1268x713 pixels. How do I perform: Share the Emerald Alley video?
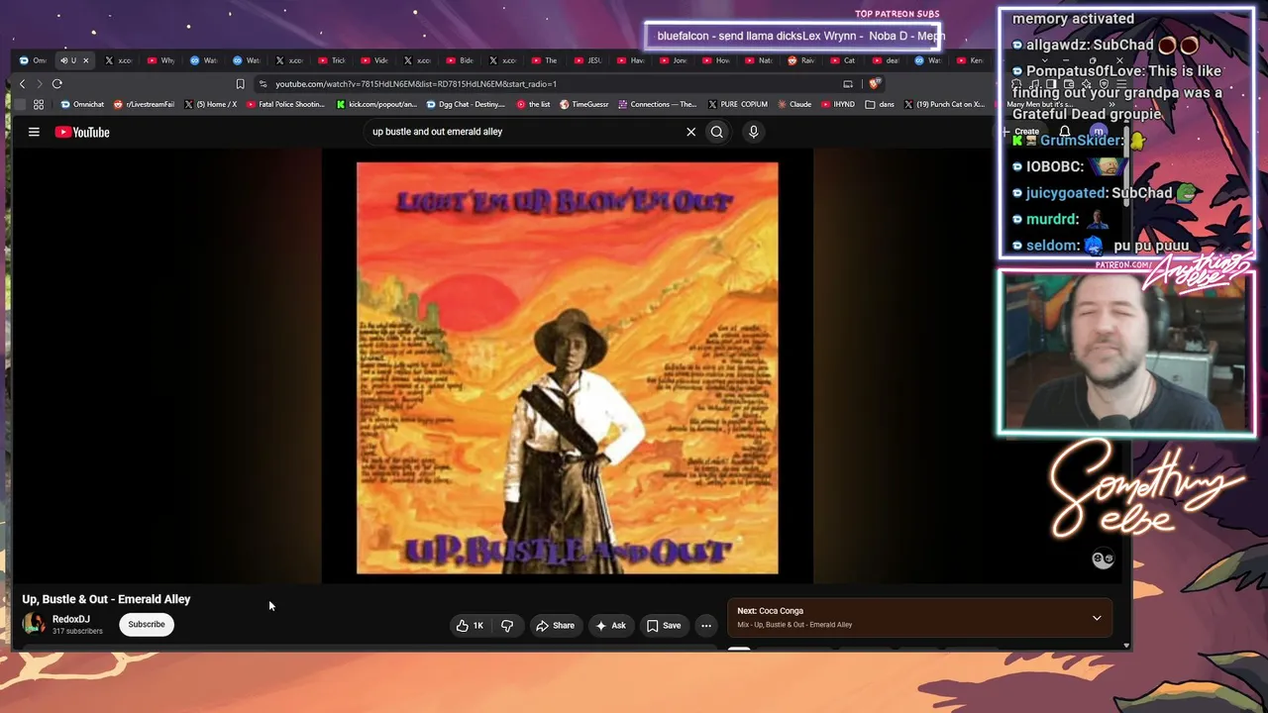pyautogui.click(x=556, y=625)
